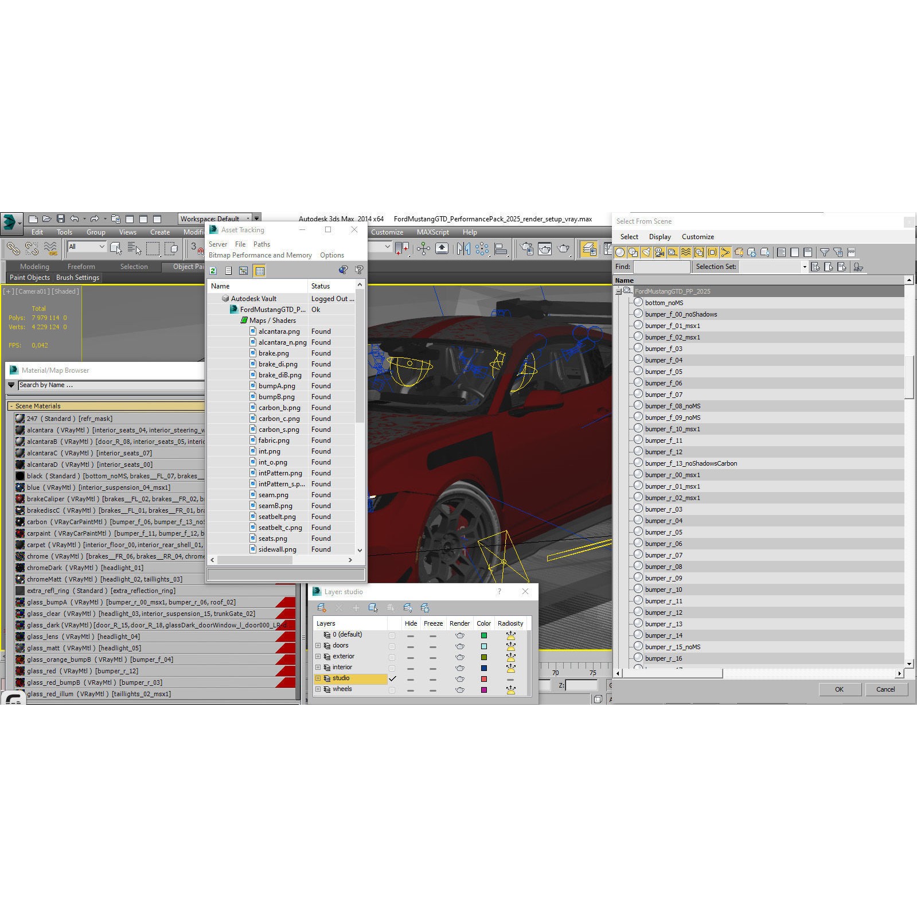Toggle Freeze dash for interior layer
The image size is (917, 917).
pos(433,668)
